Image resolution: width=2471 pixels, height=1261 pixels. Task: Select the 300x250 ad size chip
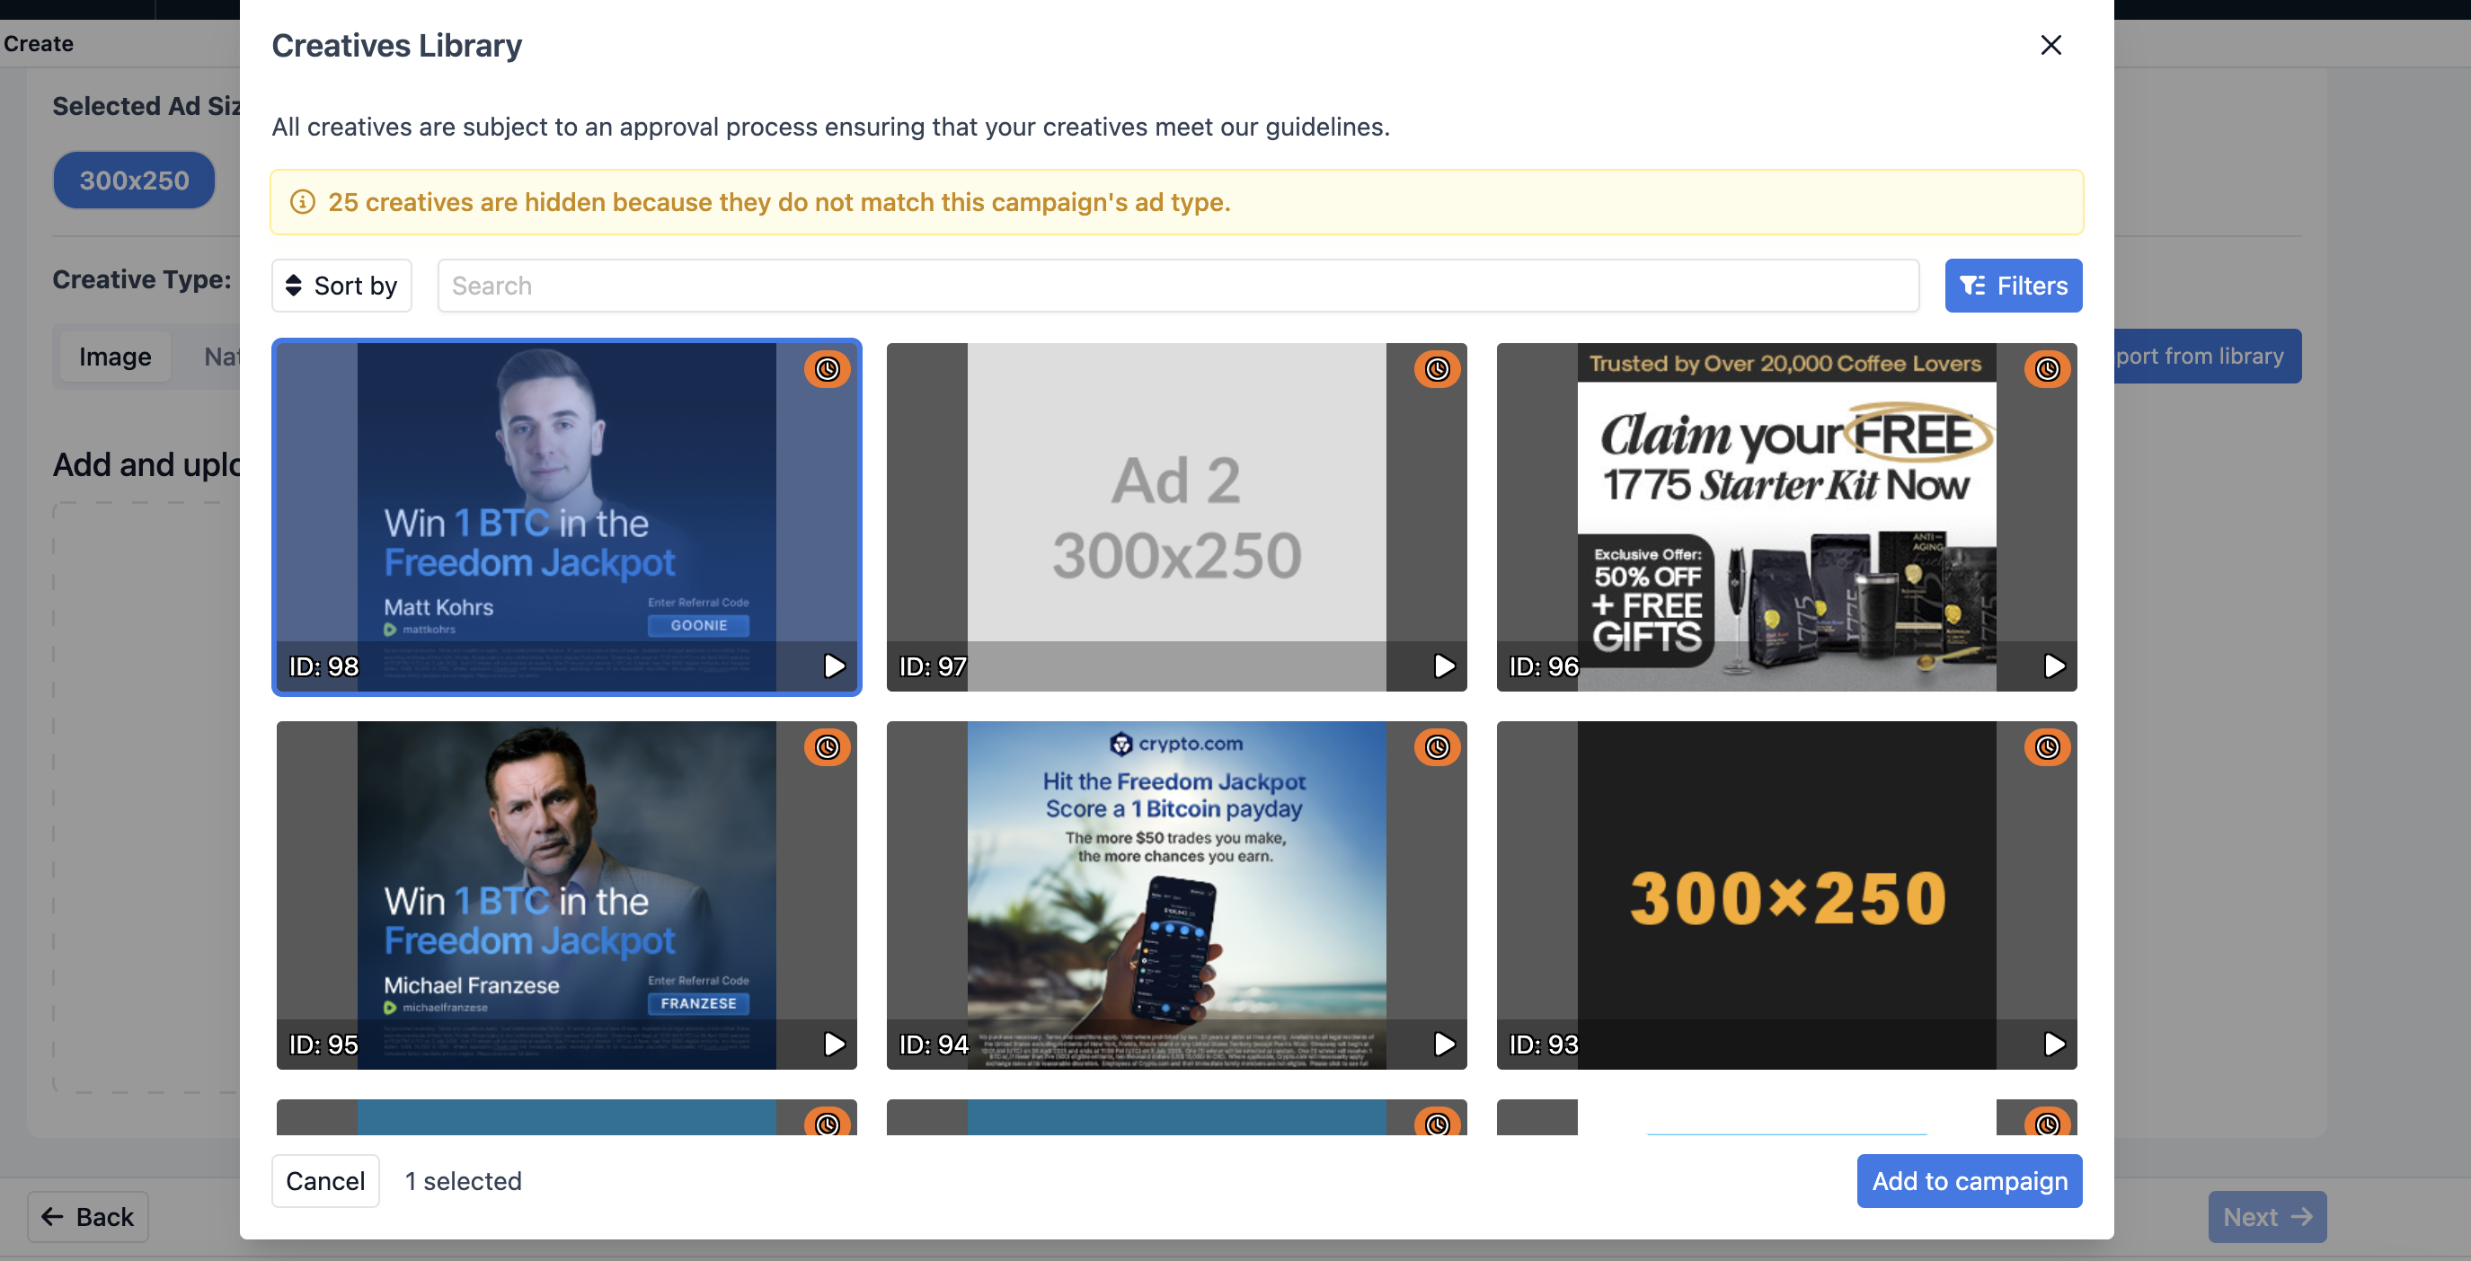click(x=133, y=181)
